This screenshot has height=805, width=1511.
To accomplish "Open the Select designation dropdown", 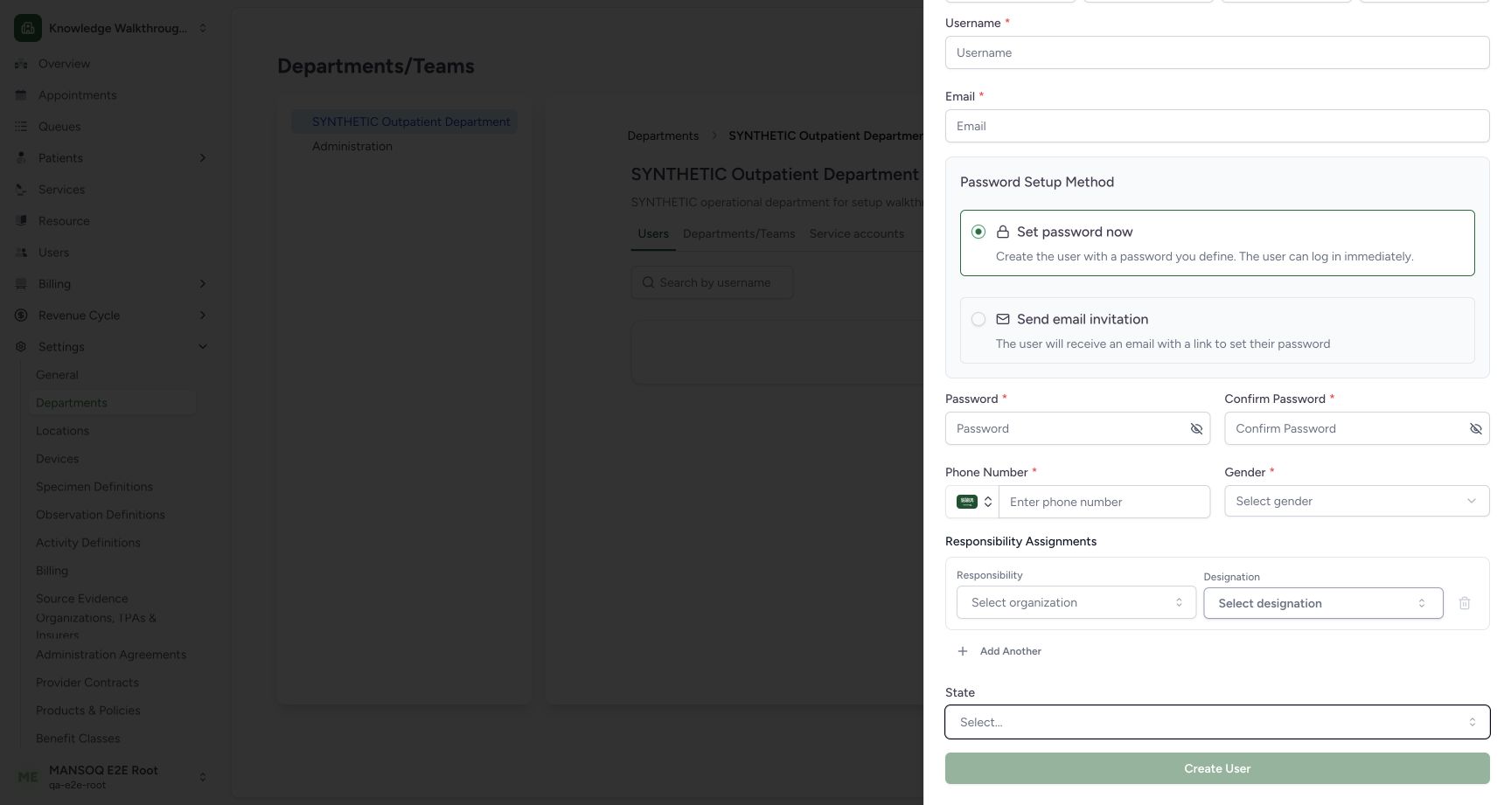I will 1323,603.
